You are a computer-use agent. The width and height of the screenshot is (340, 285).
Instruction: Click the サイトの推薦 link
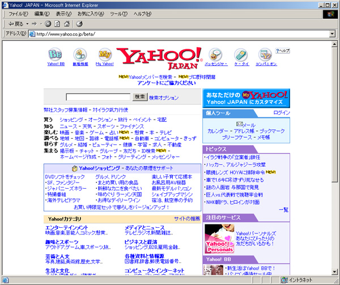click(x=187, y=219)
